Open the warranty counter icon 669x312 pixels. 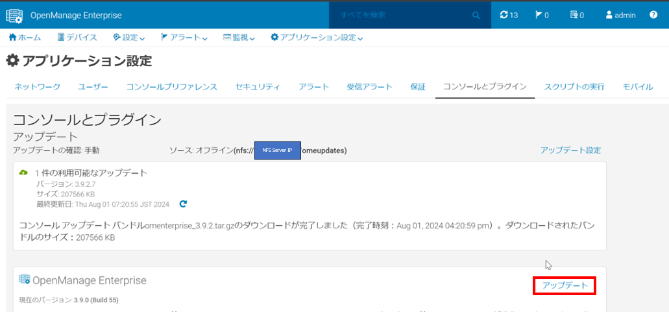(578, 16)
